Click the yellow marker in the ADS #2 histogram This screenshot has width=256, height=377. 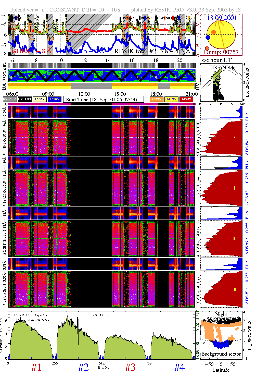point(235,239)
